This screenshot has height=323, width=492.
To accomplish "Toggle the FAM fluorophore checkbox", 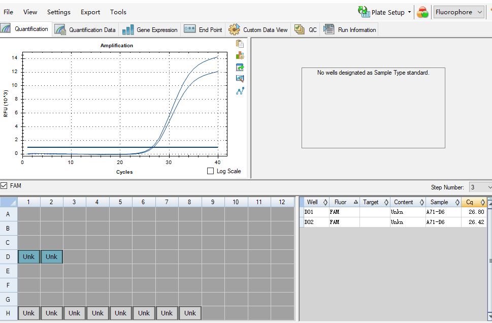I will point(4,185).
